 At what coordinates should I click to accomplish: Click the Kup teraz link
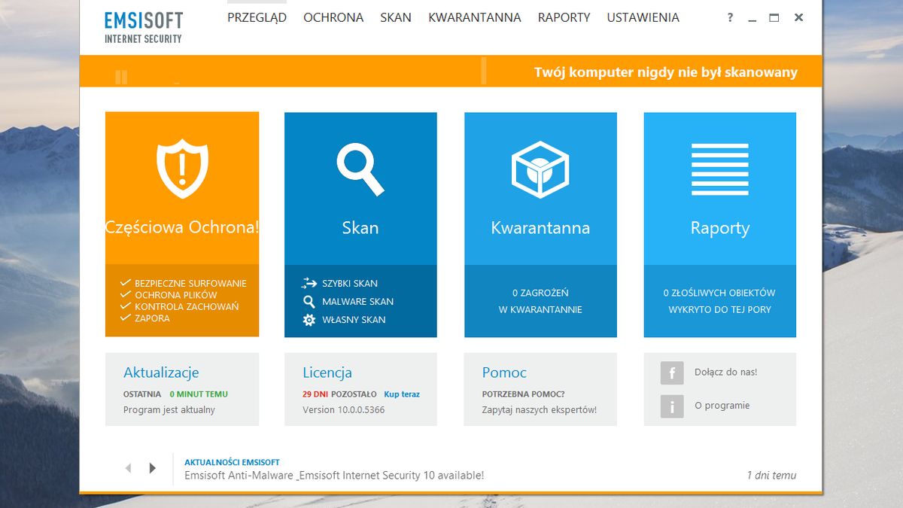(402, 394)
